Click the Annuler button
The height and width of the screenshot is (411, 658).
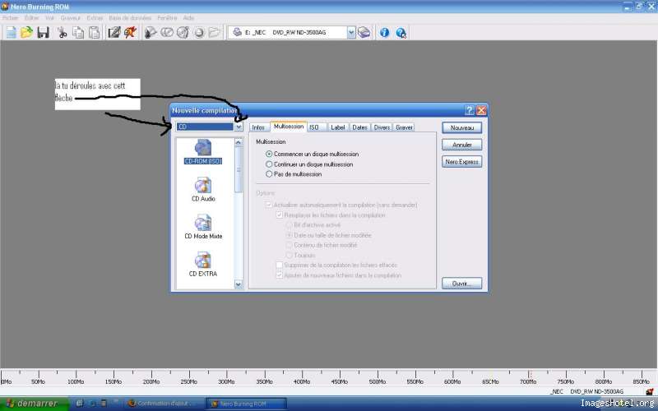tap(461, 145)
